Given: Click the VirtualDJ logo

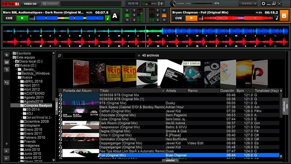Looking at the screenshot, I should 10,4.
